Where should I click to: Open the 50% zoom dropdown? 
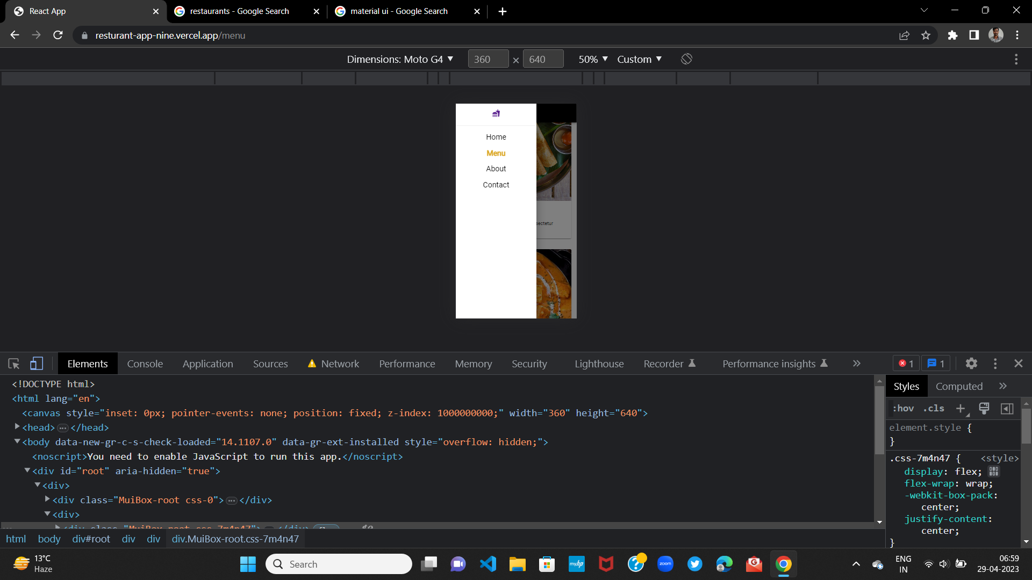[593, 59]
